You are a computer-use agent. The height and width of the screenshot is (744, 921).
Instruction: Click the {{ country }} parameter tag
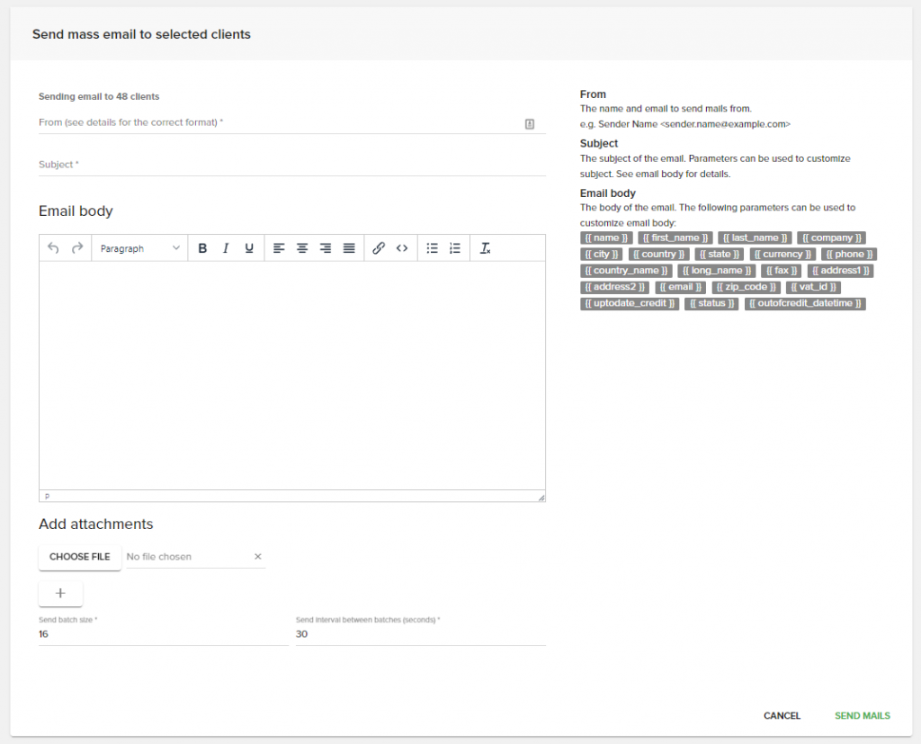coord(659,254)
